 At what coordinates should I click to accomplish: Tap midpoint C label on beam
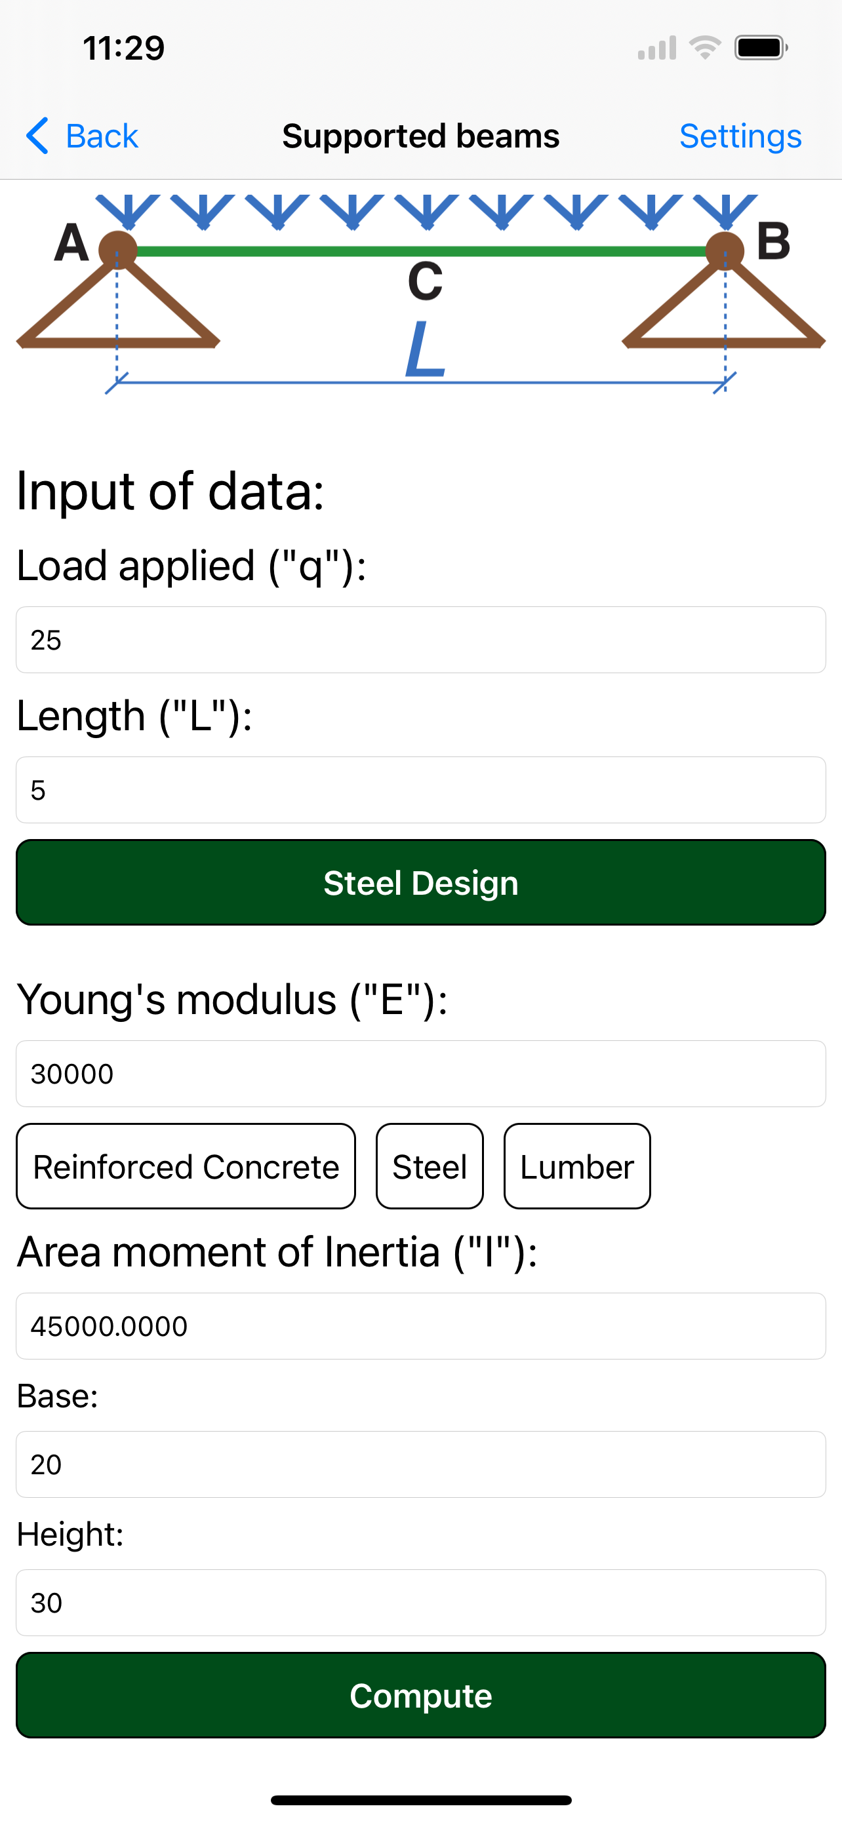425,281
